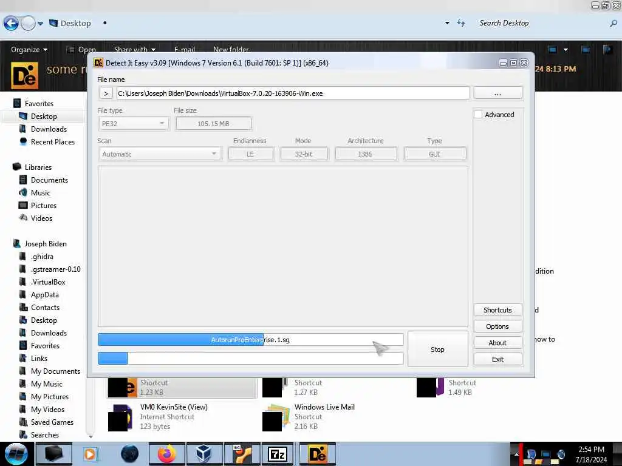Open the .gstreamer-0.10 folder
Screen dimensions: 622x466
55,269
